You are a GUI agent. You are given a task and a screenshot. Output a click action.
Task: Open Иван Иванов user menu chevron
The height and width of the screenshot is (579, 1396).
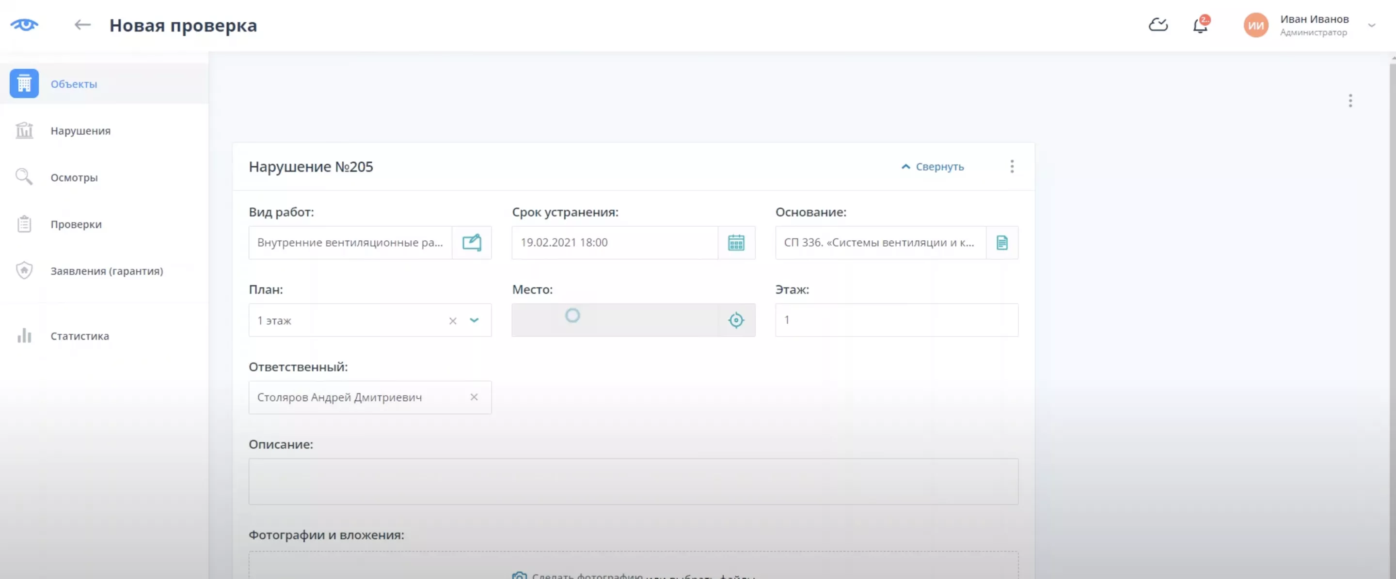click(x=1371, y=26)
